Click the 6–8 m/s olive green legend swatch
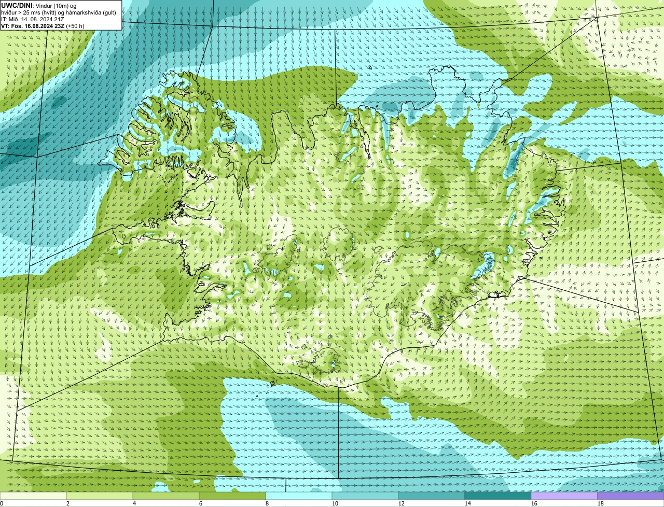This screenshot has height=507, width=664. point(232,496)
